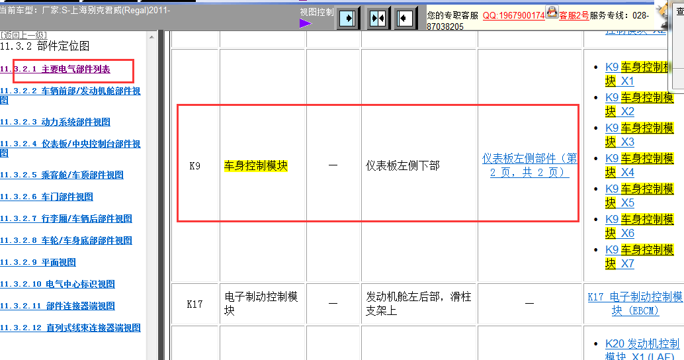The height and width of the screenshot is (360, 684).
Task: Open K9 车身控制模块 X1 connector link
Action: (638, 74)
